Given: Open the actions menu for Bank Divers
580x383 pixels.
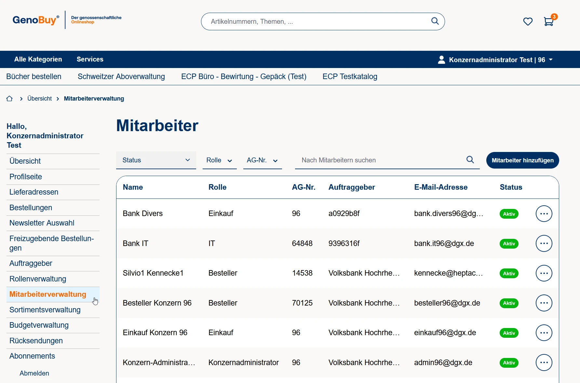Looking at the screenshot, I should pos(544,214).
